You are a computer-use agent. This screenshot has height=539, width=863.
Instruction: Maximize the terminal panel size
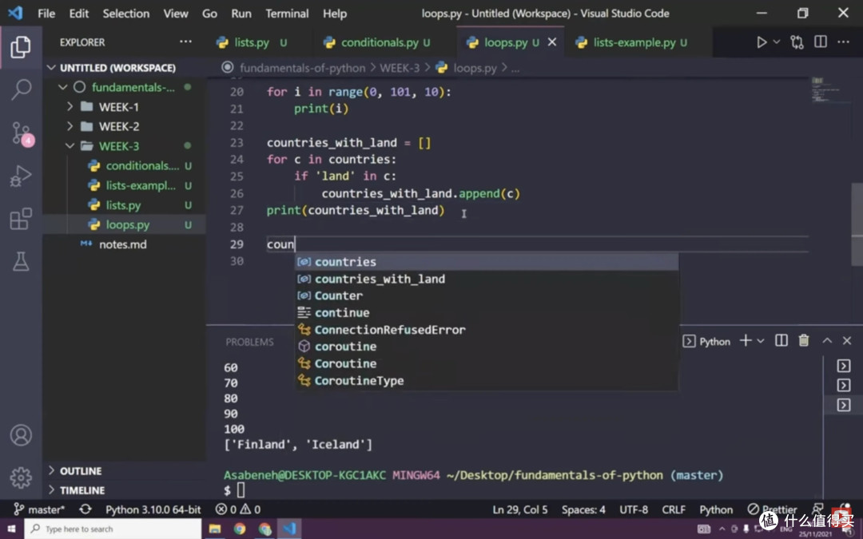tap(827, 341)
